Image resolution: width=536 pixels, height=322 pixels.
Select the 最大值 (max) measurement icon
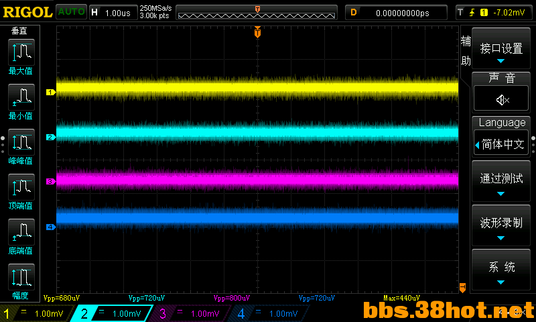(x=21, y=52)
